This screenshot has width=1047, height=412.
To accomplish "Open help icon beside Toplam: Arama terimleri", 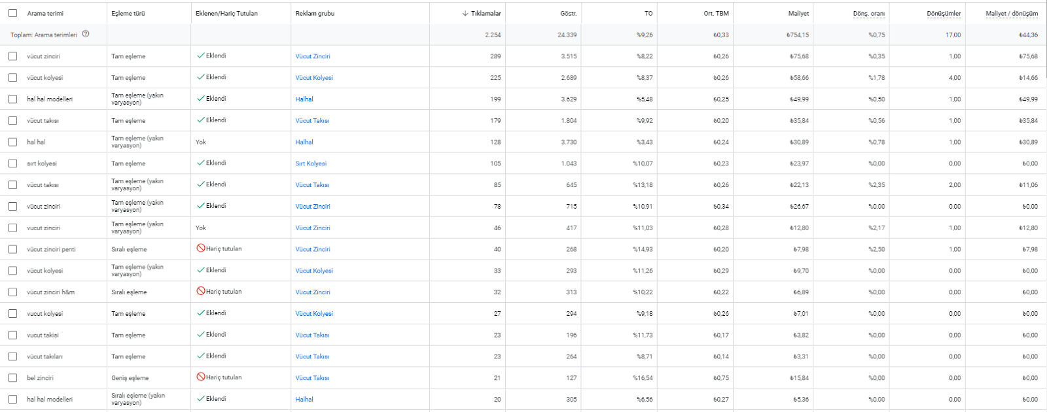I will [x=86, y=34].
